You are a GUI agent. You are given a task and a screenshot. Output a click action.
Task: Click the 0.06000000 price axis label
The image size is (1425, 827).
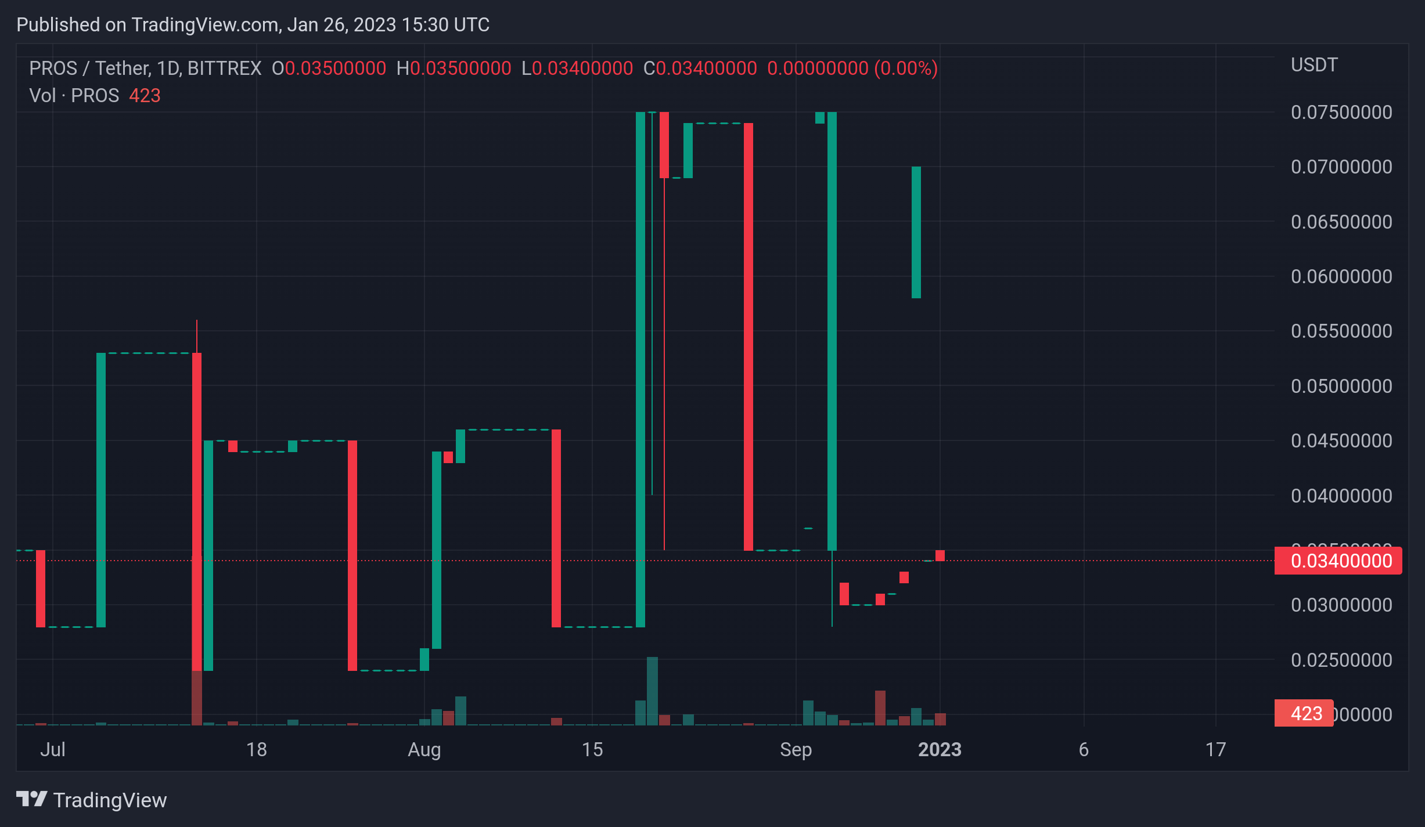(1341, 276)
